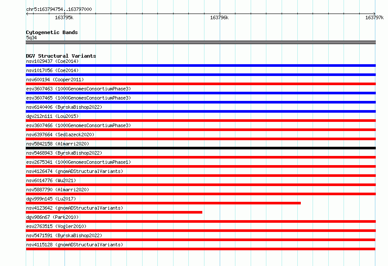The width and height of the screenshot is (388, 266).
Task: Click the nsv5468943 (ByrskaBishop2022) label
Action: [64, 153]
